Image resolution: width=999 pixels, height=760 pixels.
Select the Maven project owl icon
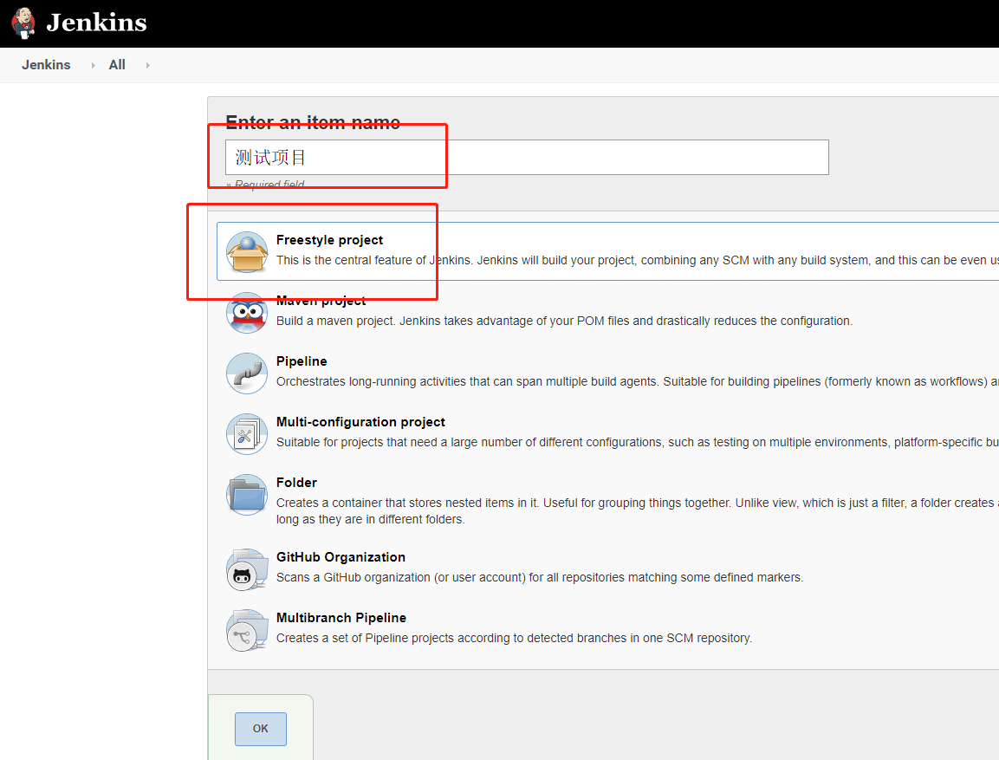tap(247, 312)
